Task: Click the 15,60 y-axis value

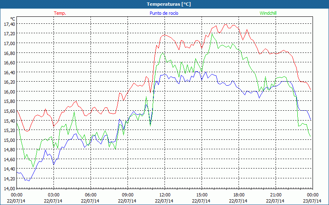Action: tap(9, 111)
